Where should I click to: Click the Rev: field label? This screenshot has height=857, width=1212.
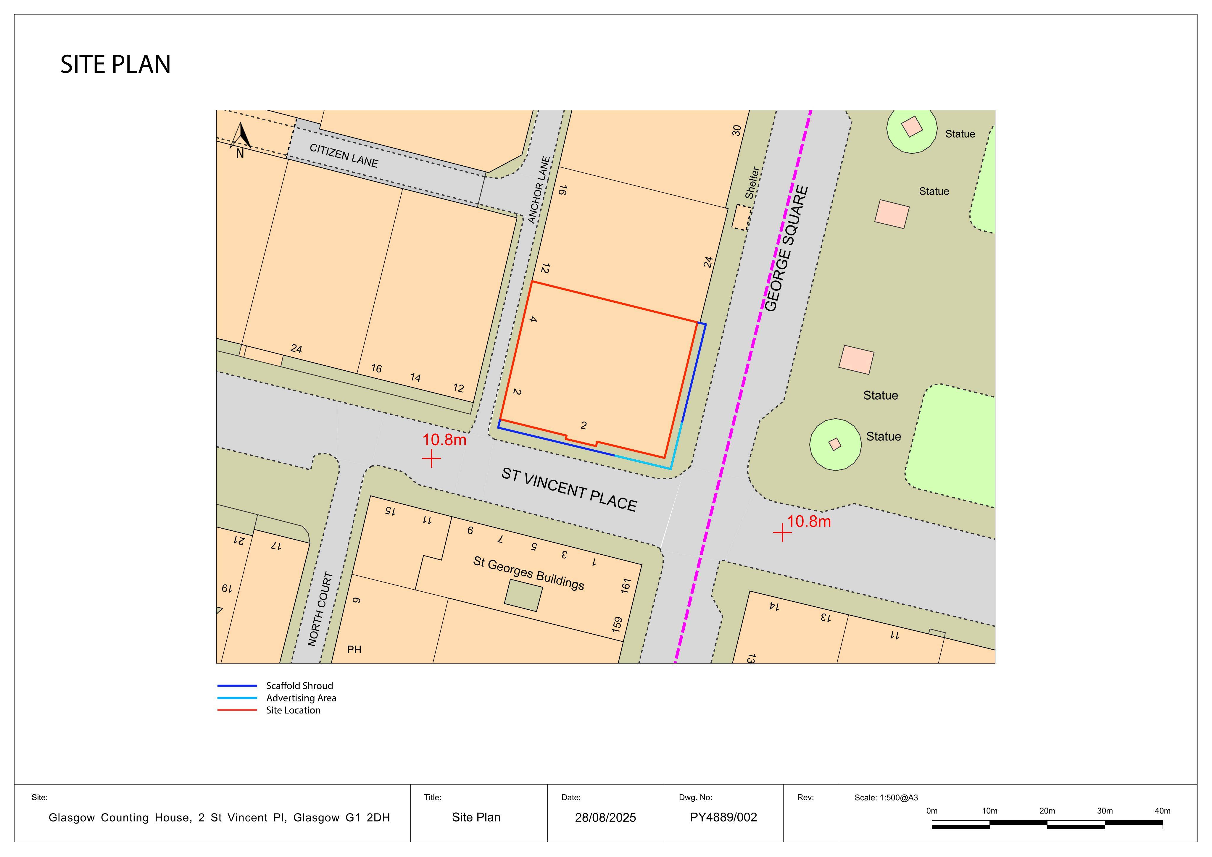click(805, 798)
